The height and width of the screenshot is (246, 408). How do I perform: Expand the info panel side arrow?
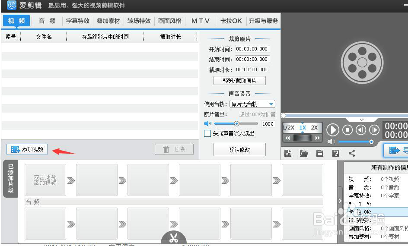point(340,201)
